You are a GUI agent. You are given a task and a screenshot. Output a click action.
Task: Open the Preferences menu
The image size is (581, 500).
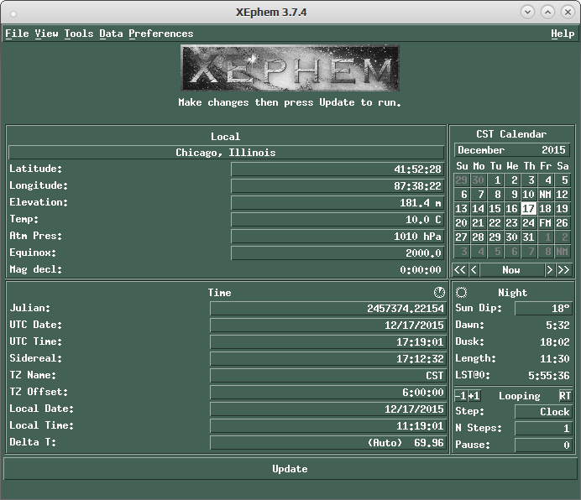(x=161, y=34)
